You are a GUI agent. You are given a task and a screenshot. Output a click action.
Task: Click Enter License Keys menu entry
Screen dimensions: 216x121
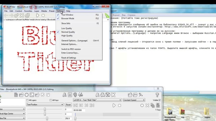click(x=79, y=53)
